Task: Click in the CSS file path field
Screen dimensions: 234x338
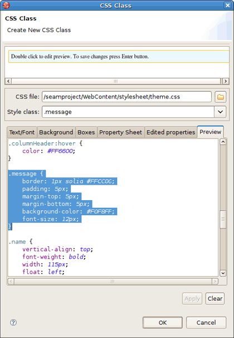Action: pyautogui.click(x=126, y=97)
